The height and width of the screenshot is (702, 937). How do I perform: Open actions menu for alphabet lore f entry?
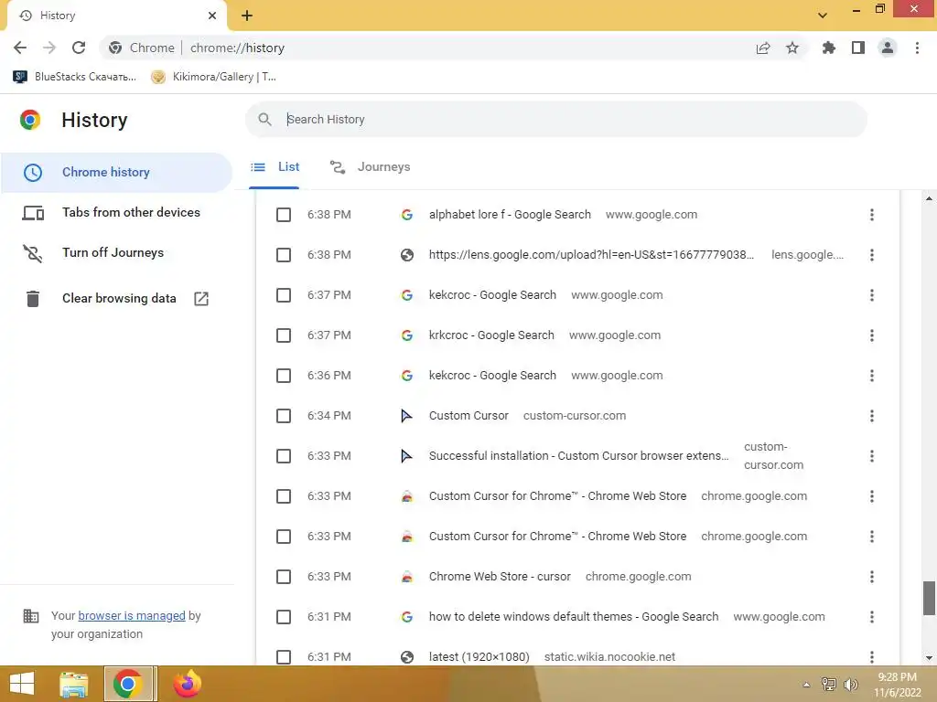(x=872, y=215)
